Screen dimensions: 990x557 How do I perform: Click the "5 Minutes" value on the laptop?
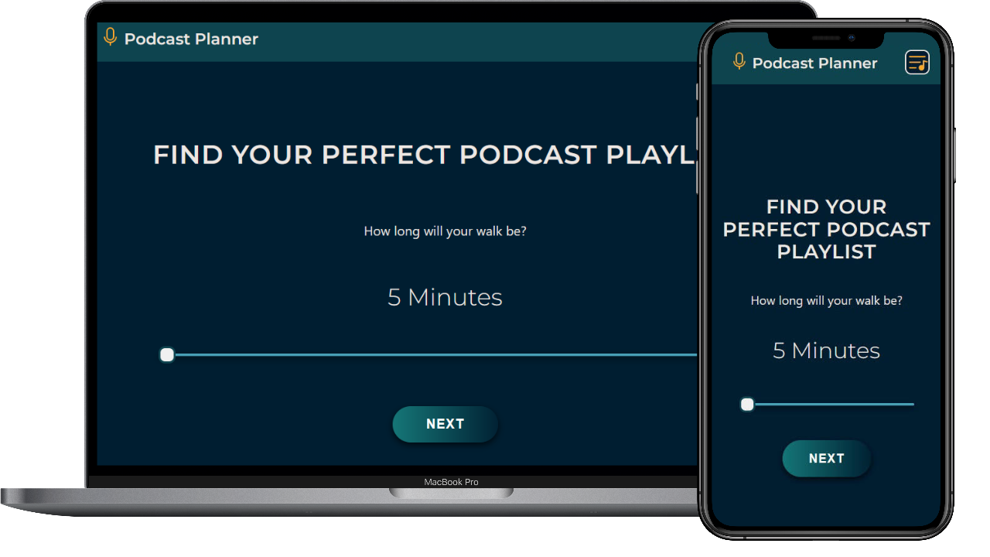[445, 297]
